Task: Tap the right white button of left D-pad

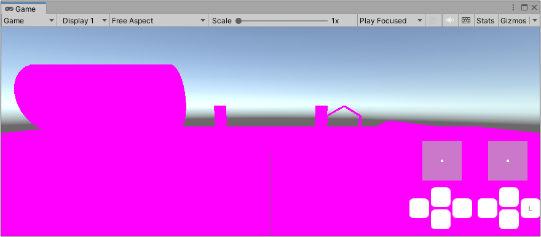Action: point(462,208)
